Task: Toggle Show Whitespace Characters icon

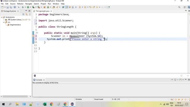Action: (76, 7)
